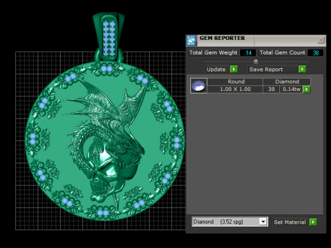Collapse the panel using the round arrow handle
This screenshot has height=248, width=331.
[x=256, y=61]
